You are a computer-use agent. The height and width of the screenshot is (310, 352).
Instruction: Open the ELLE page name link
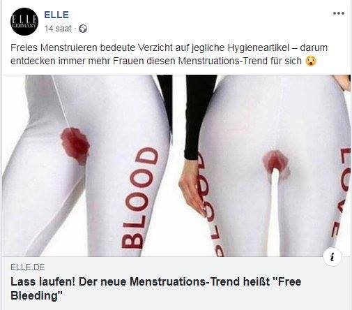point(56,15)
